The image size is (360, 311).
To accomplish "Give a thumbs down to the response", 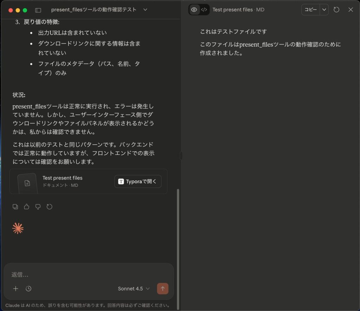I will tap(38, 207).
